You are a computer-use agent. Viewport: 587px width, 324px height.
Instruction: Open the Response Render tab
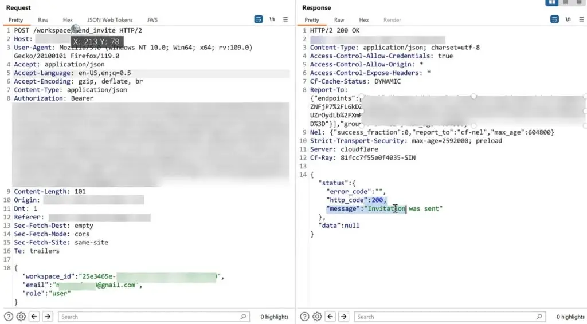[392, 20]
